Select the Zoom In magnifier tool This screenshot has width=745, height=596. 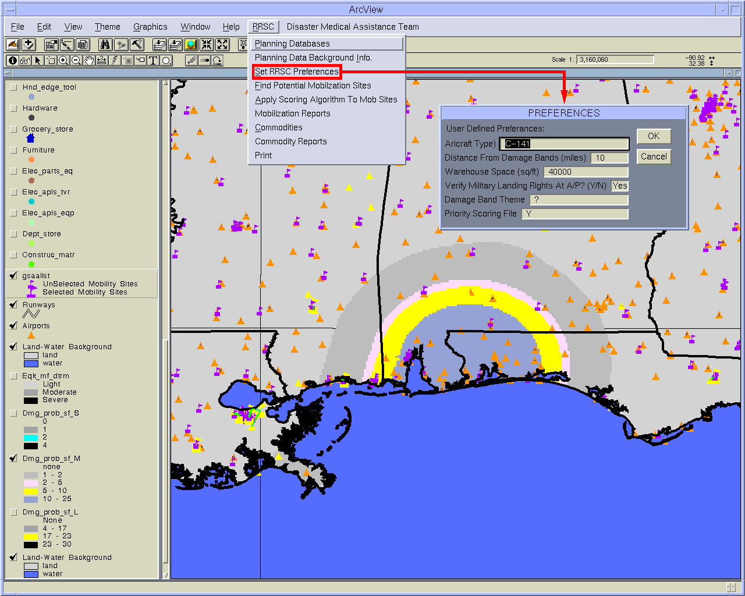(63, 61)
